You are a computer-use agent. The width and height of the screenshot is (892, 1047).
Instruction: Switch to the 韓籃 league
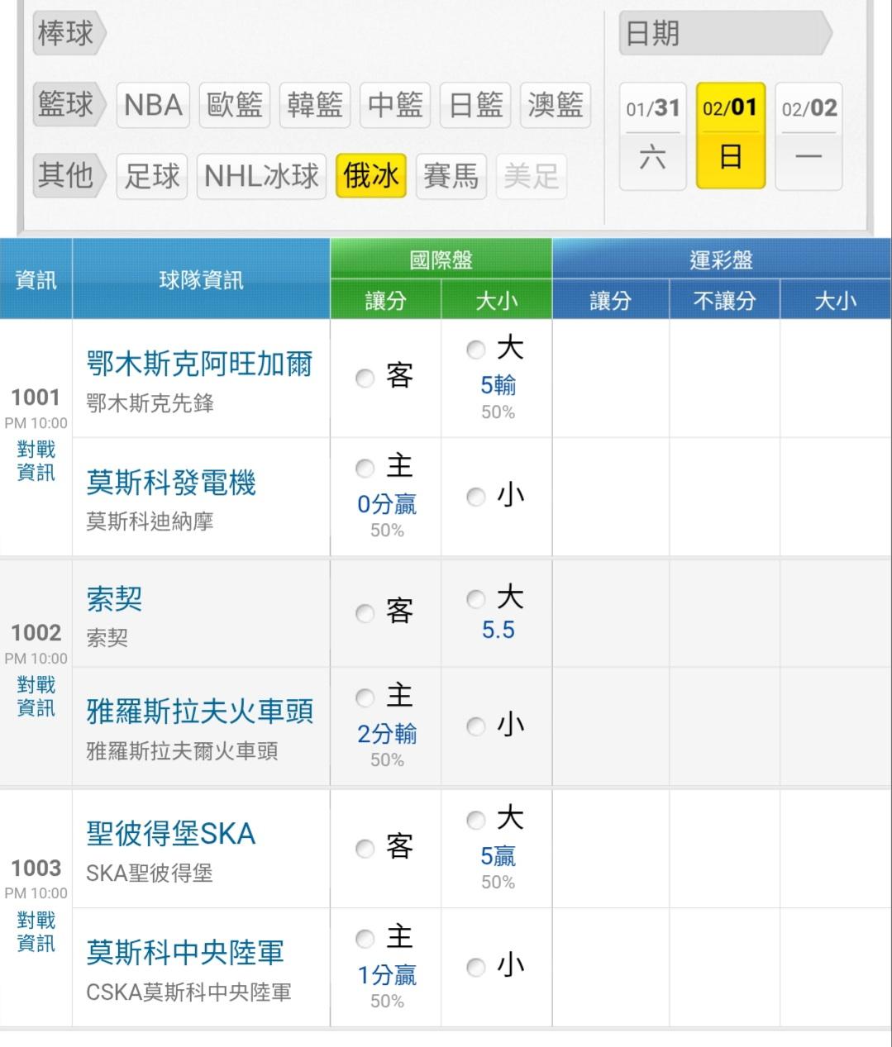point(314,105)
